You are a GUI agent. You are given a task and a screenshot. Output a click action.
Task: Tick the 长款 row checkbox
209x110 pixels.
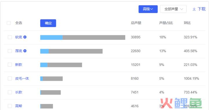pyautogui.click(x=10, y=92)
